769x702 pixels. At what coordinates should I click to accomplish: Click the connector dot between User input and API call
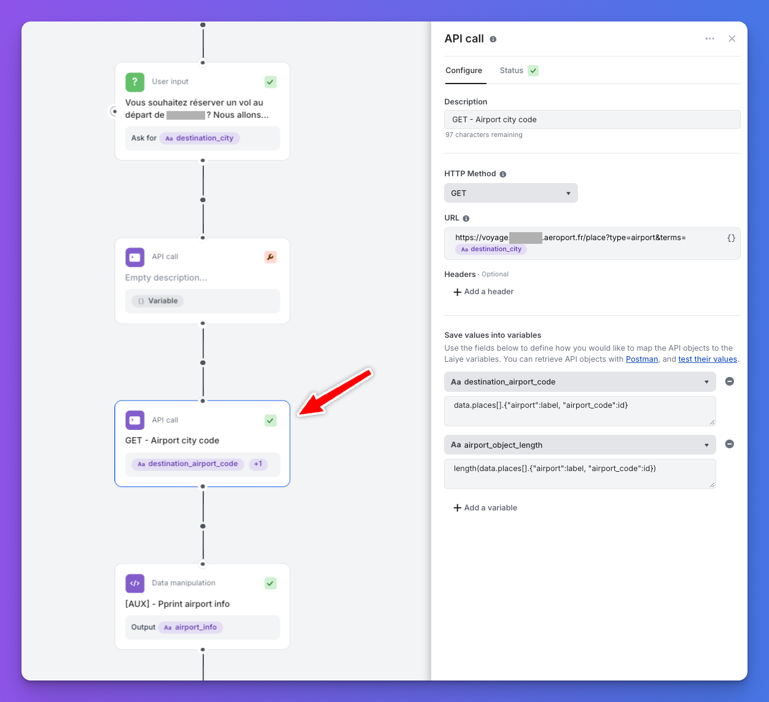[x=203, y=200]
